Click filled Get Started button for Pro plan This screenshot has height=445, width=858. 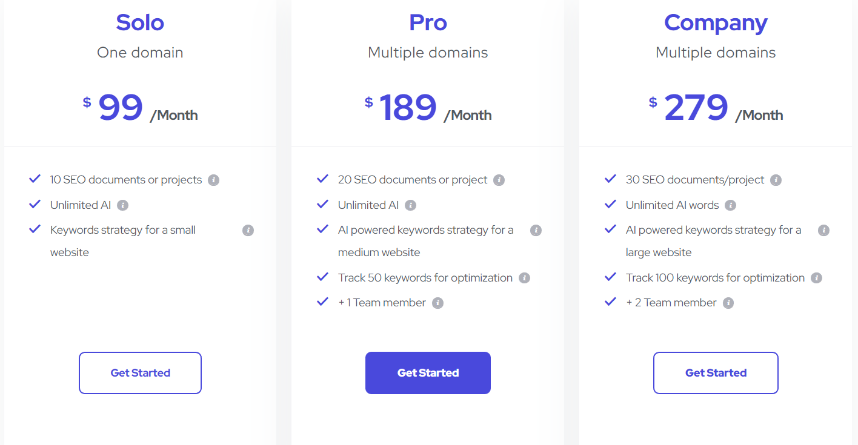(428, 373)
